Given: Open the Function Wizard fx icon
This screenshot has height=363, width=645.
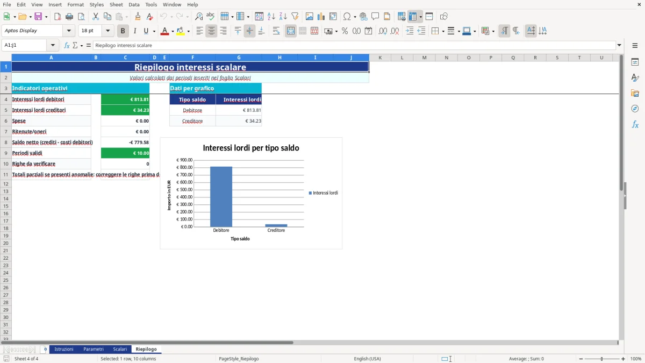Looking at the screenshot, I should point(67,46).
